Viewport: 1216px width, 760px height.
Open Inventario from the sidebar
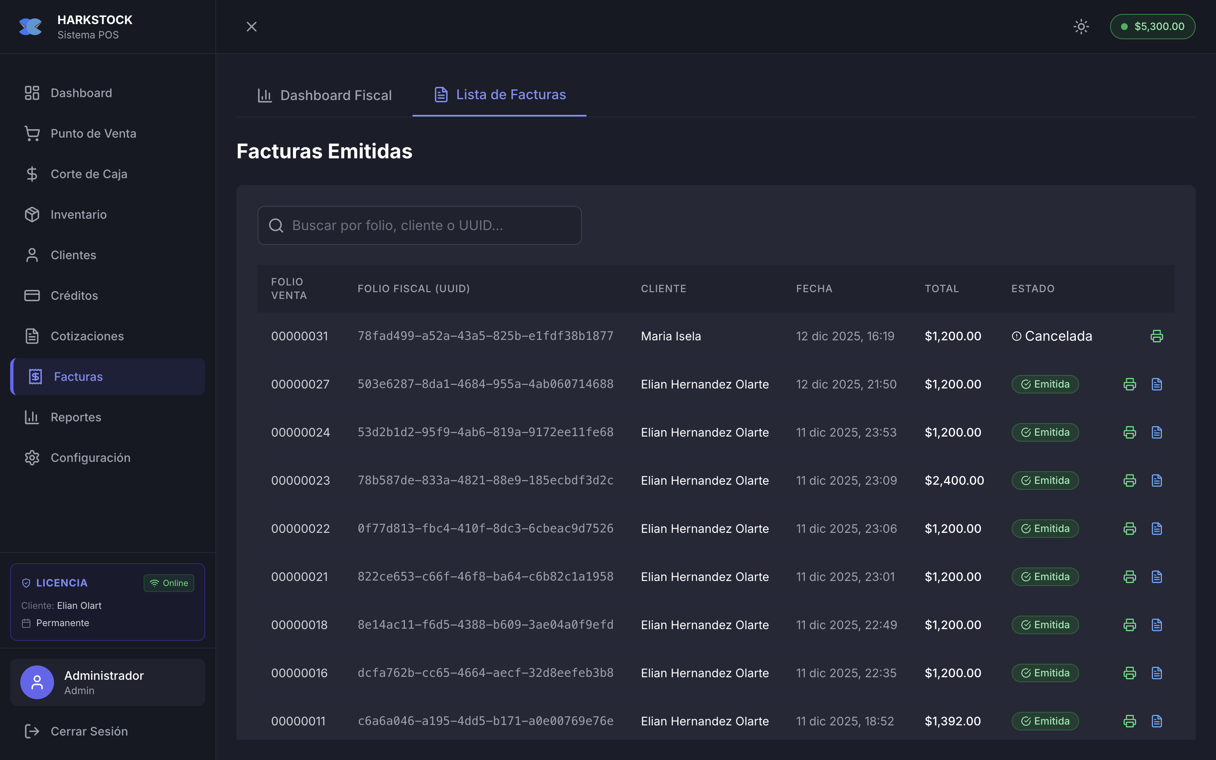pos(79,214)
